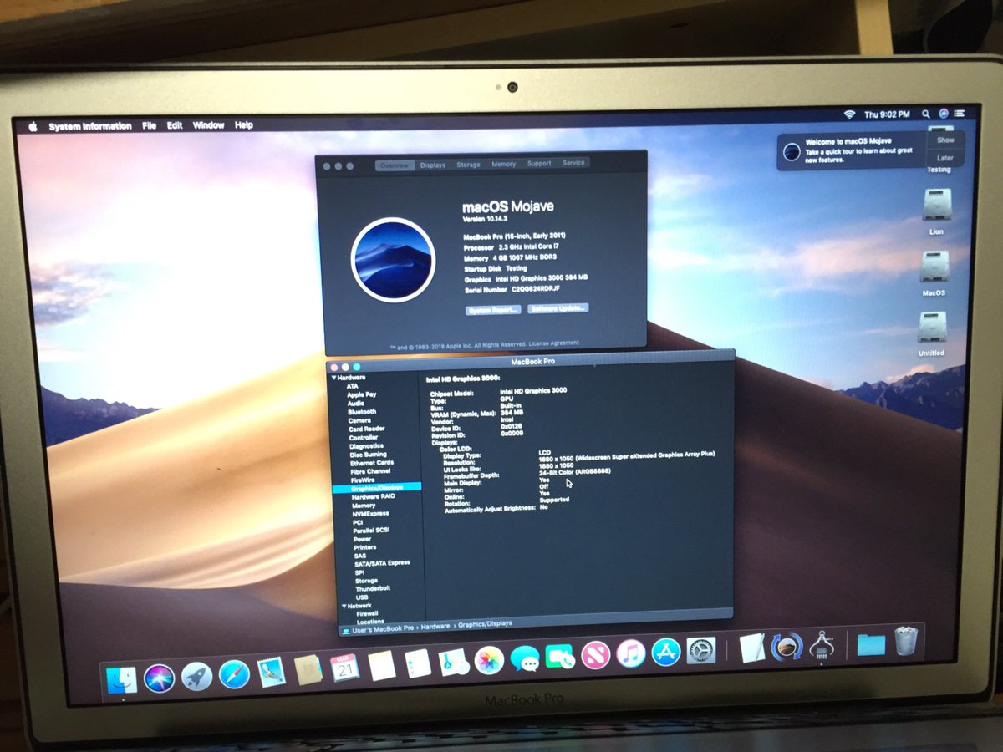Open Contacts book icon in Dock

point(308,669)
